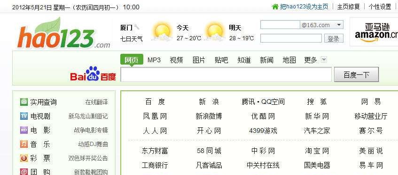The image size is (398, 175).
Task: Click the HD icon beside 电影
Action: pos(24,130)
